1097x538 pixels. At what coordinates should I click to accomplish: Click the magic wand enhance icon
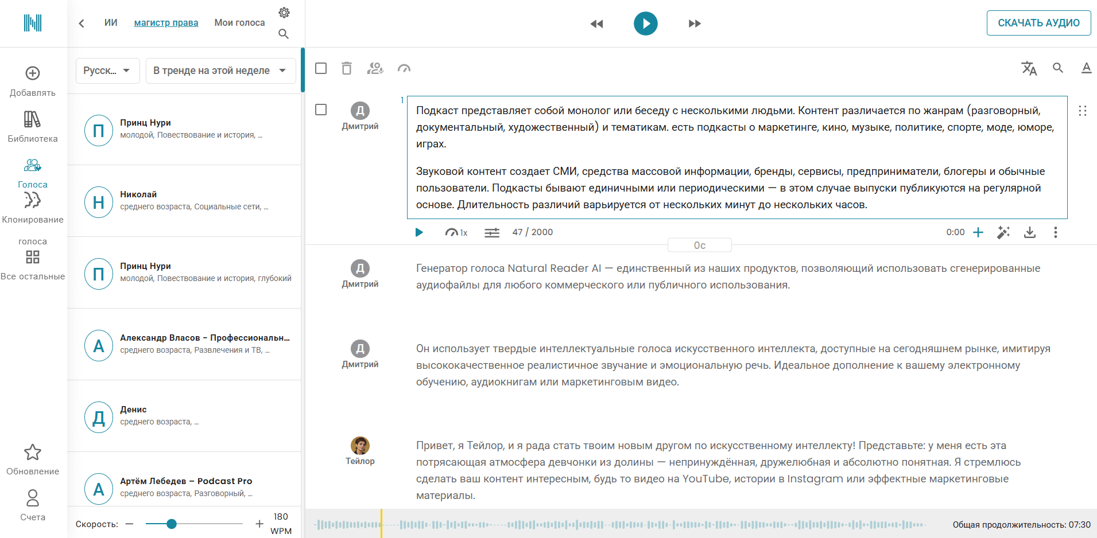pos(1003,232)
